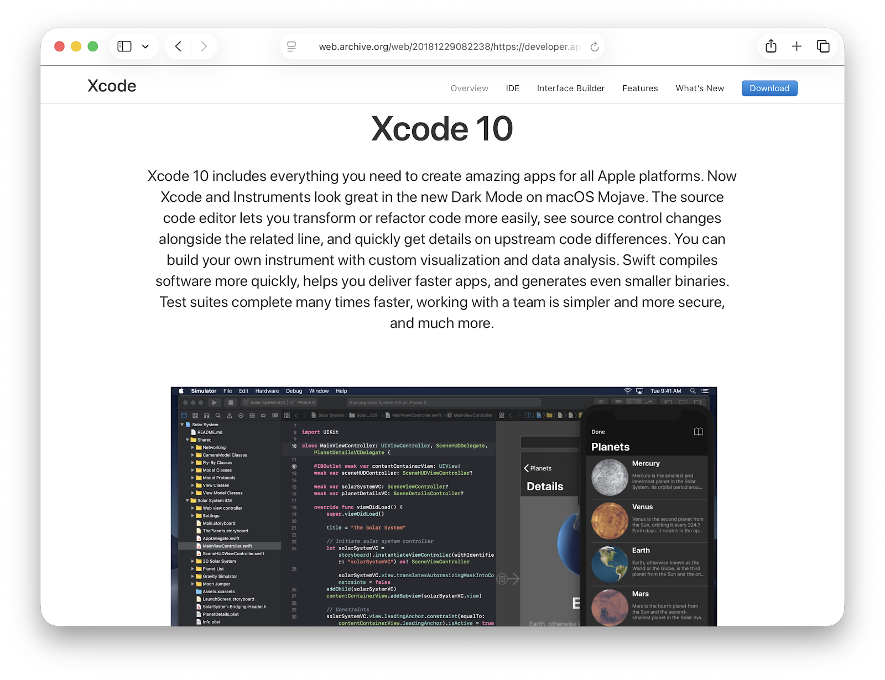This screenshot has height=680, width=885.
Task: Select the Symbol navigator icon
Action: (x=207, y=415)
